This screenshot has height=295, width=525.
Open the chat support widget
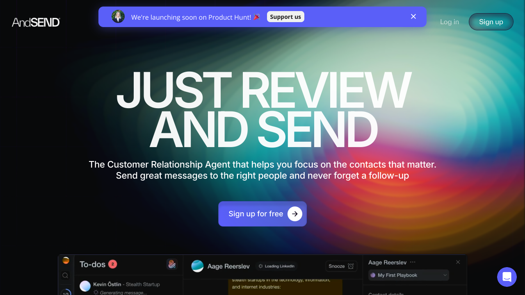[x=507, y=277]
